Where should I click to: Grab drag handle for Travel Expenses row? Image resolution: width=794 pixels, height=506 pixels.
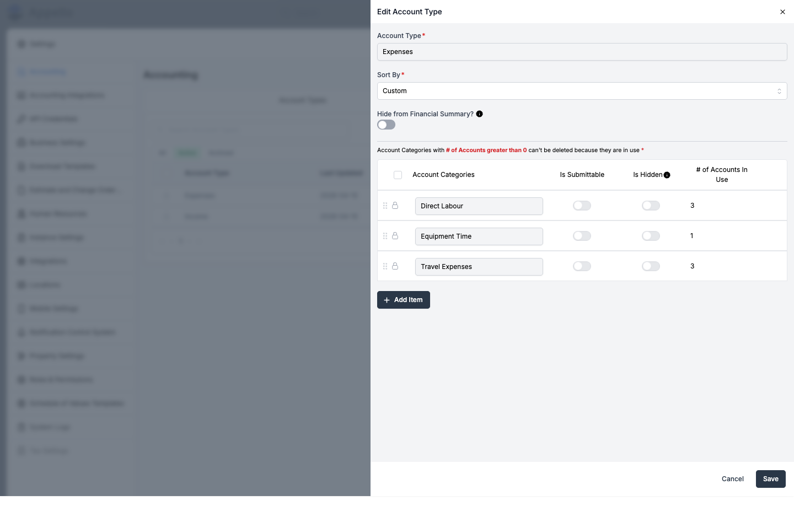tap(385, 266)
